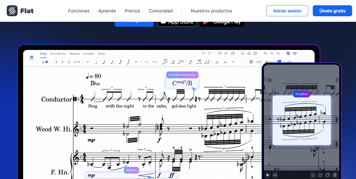Select the half note duration
Viewport: 356px width, 179px height.
[x=96, y=62]
